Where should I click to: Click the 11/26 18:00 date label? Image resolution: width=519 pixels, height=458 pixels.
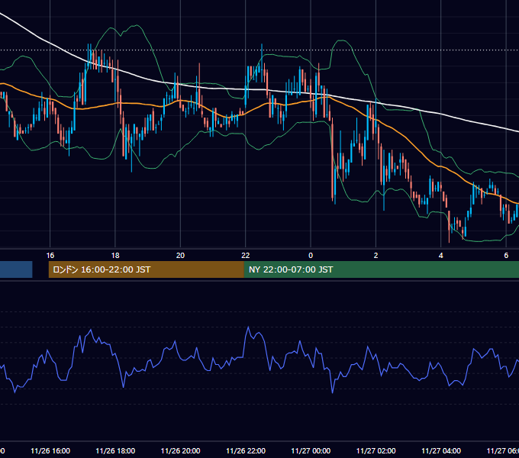(115, 451)
